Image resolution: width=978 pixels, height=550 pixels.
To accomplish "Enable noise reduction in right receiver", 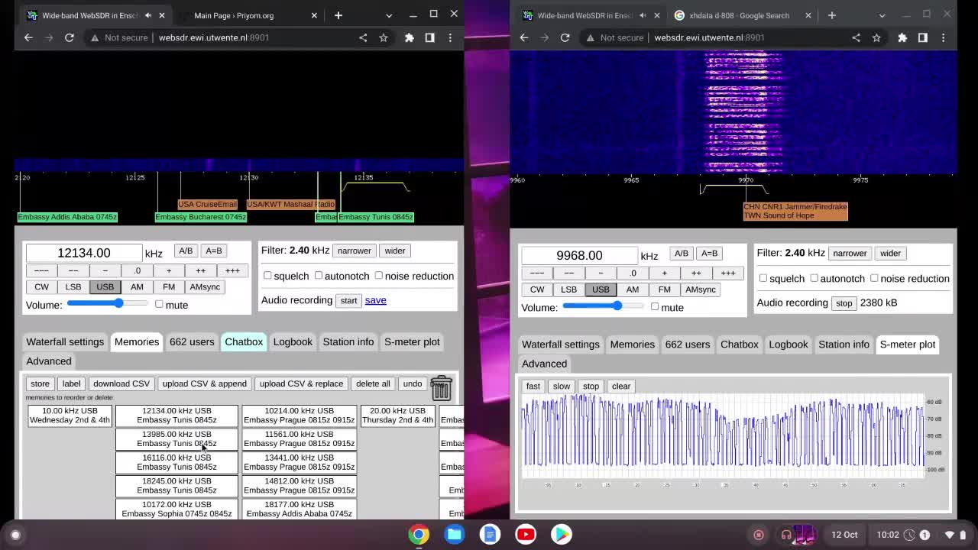I will click(874, 278).
